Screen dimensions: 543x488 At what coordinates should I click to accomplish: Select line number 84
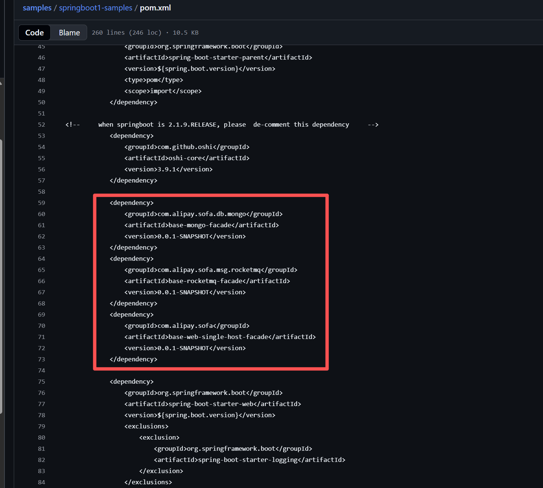tap(41, 482)
